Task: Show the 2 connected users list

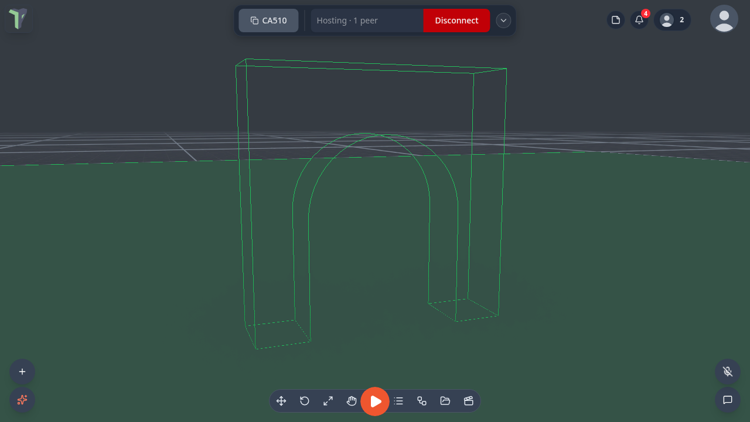Action: 672,20
